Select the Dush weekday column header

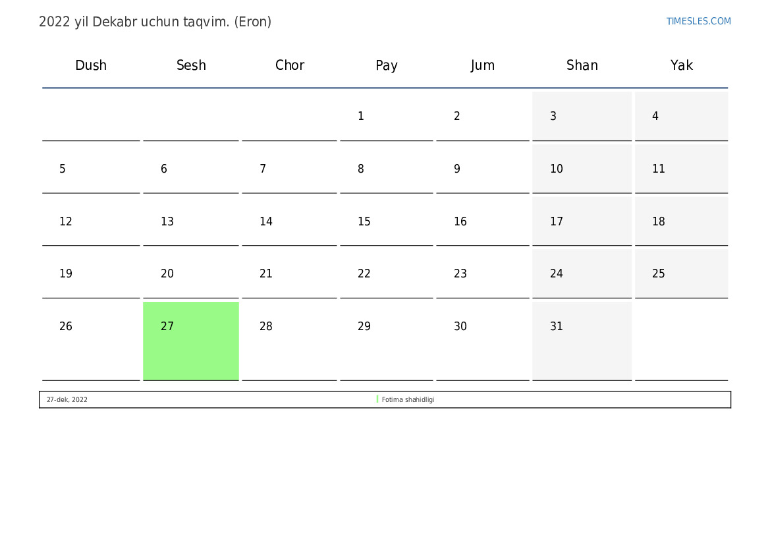[91, 65]
